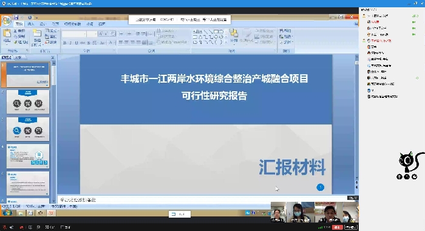Open the font size dropdown
The image size is (425, 231).
96,34
